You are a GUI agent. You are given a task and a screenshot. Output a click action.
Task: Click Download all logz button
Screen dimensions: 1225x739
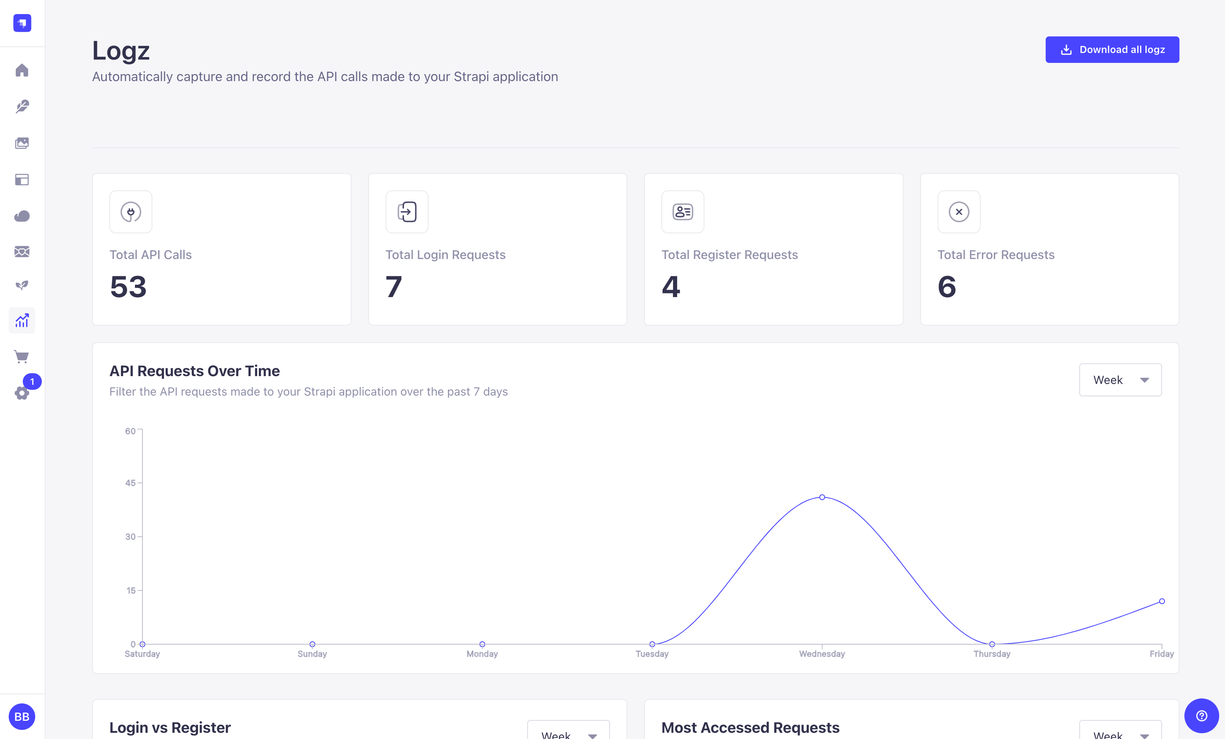coord(1112,50)
